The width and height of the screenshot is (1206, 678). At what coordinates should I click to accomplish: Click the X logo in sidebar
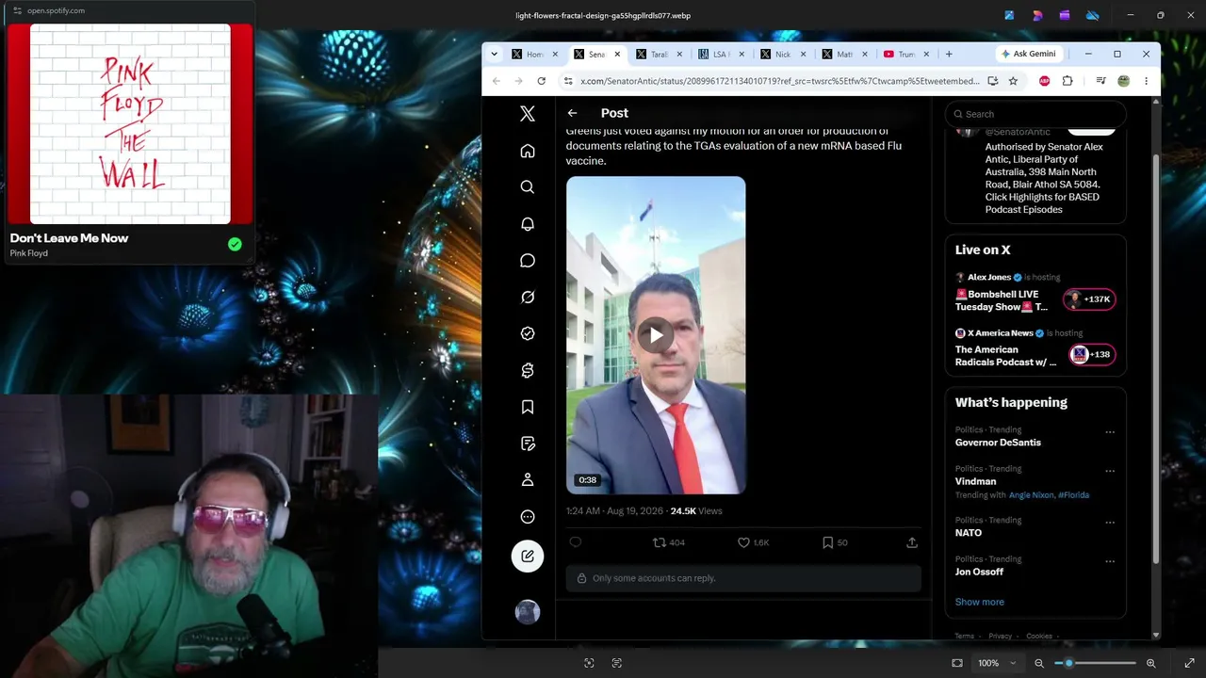pyautogui.click(x=528, y=114)
